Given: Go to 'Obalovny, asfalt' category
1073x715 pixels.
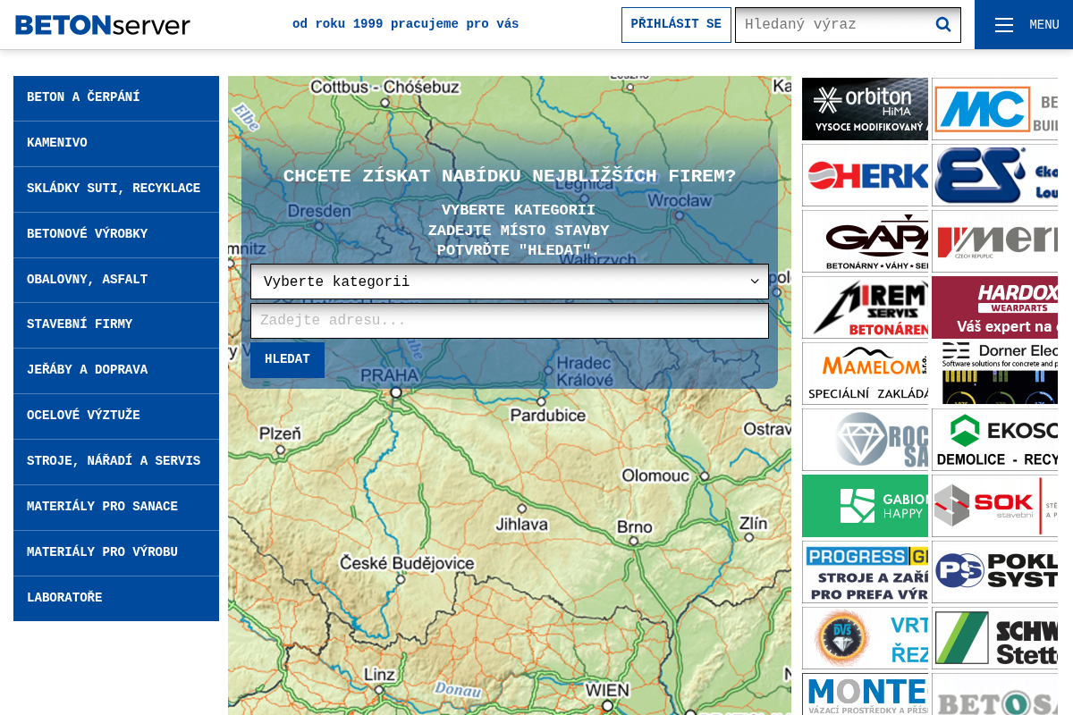Looking at the screenshot, I should pyautogui.click(x=116, y=281).
